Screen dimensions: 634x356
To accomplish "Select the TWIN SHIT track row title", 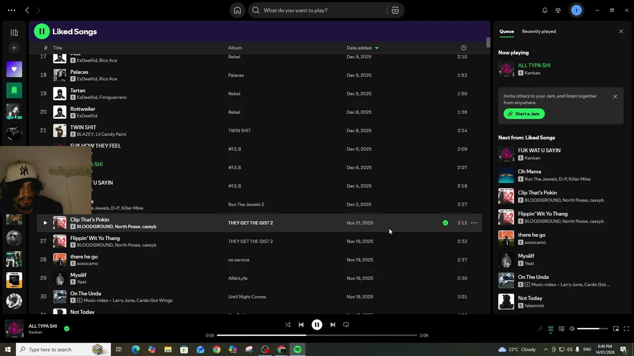I will (x=83, y=128).
